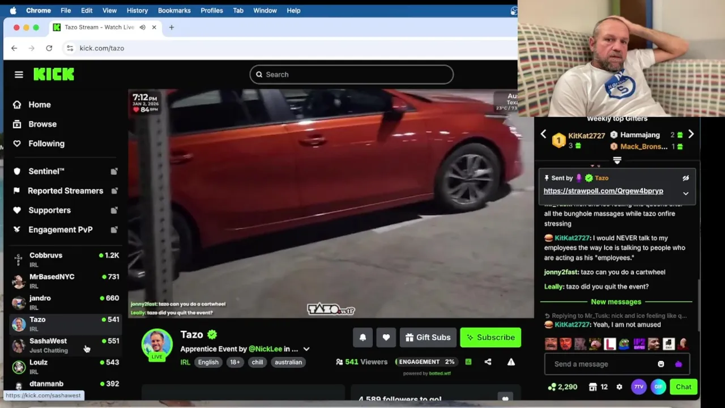Select the pepe frog emote

[624, 343]
